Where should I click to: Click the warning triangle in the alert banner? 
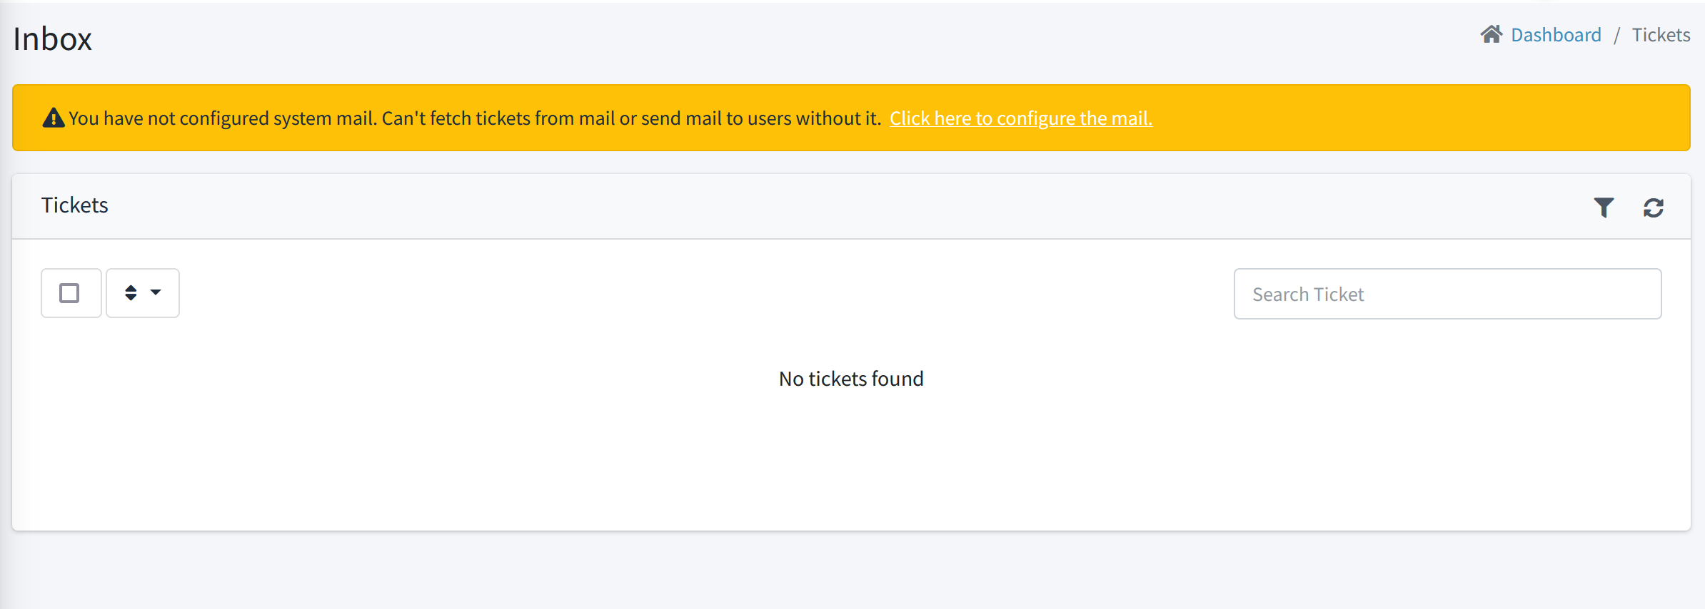[52, 117]
